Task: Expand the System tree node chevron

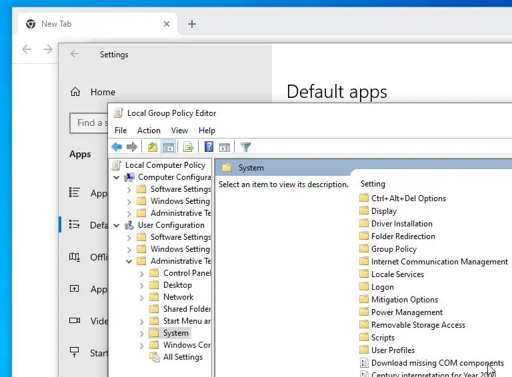Action: 142,334
